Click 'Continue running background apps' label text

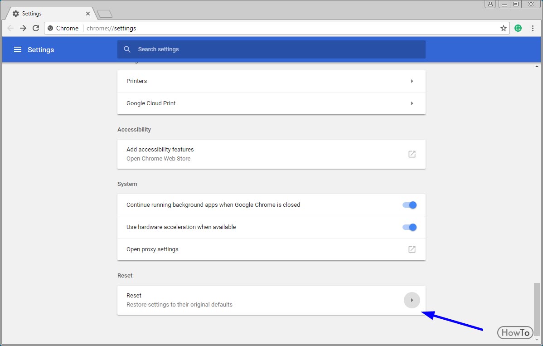(213, 205)
